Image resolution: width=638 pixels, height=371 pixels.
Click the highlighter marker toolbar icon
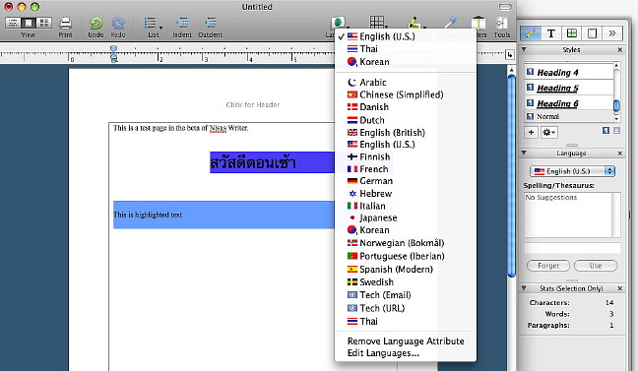point(415,22)
